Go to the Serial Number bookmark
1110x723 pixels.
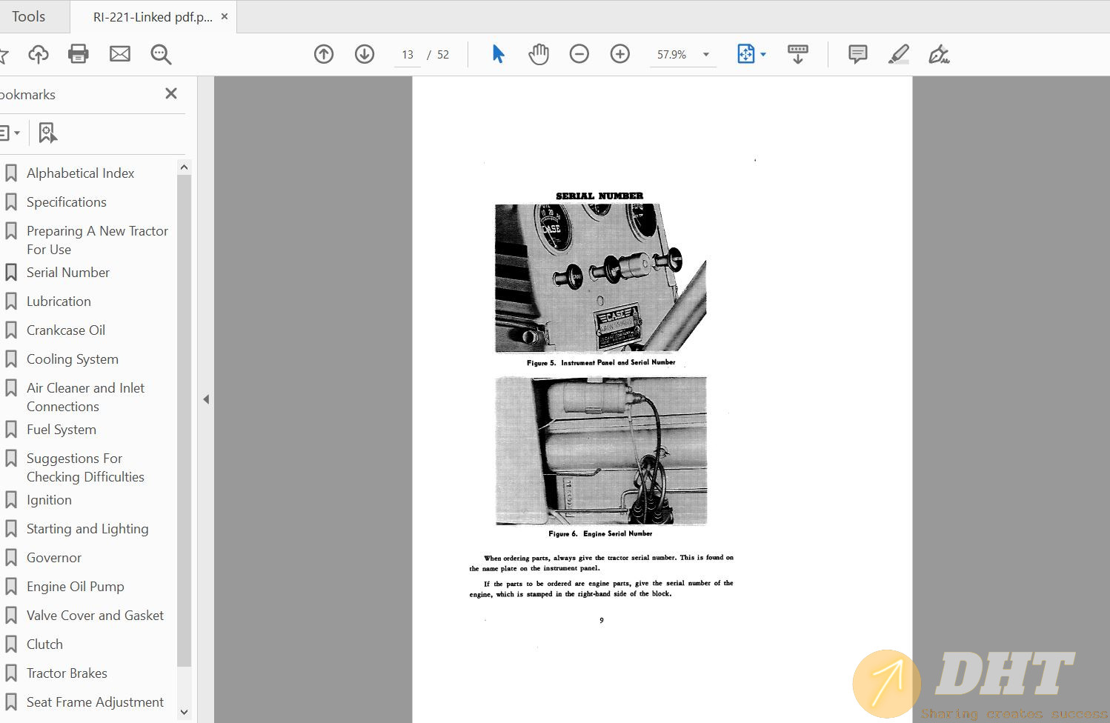click(68, 273)
